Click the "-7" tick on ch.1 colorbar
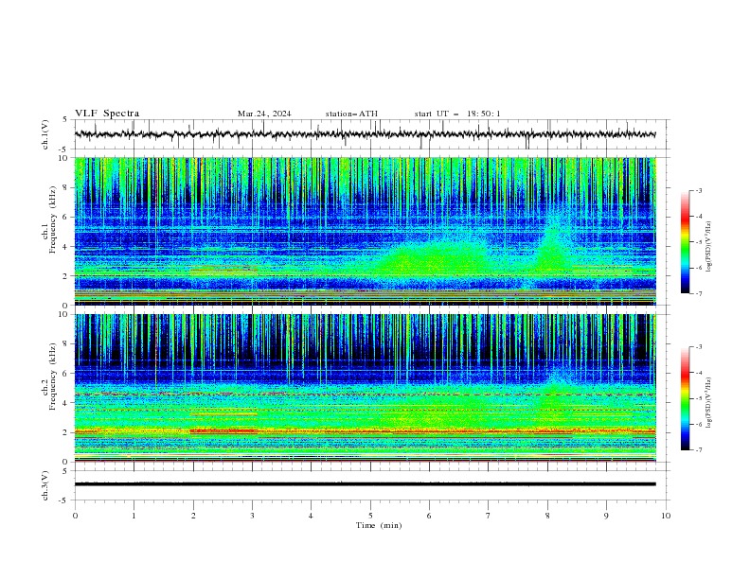 (698, 293)
